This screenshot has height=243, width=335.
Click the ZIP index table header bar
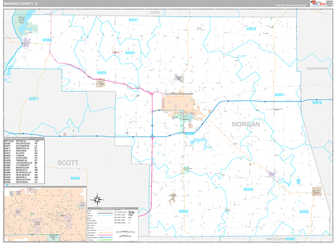point(24,138)
